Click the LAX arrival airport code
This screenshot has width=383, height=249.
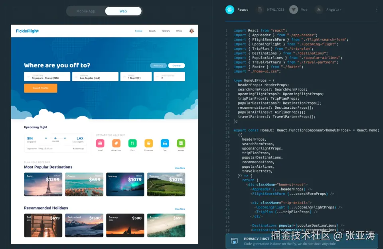(x=80, y=138)
